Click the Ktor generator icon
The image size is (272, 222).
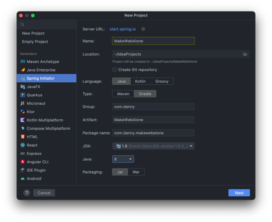[x=23, y=112]
